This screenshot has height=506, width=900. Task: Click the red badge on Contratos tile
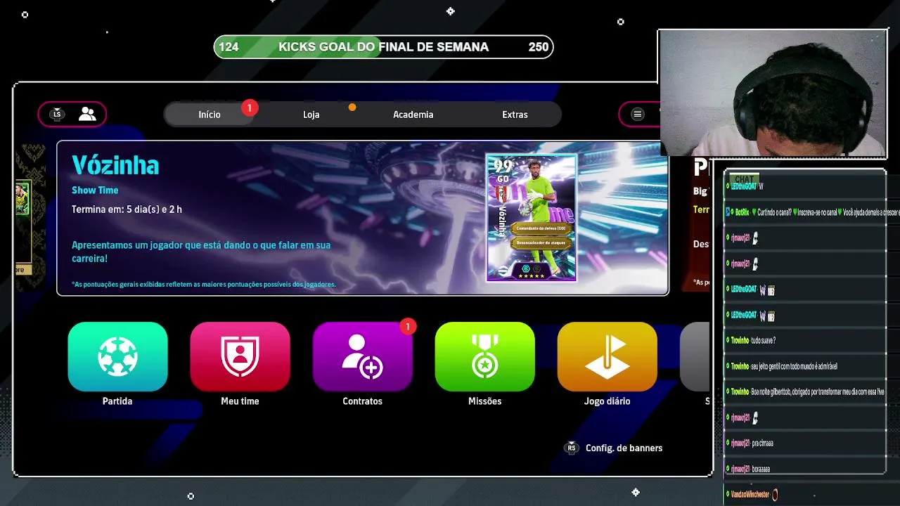point(407,326)
